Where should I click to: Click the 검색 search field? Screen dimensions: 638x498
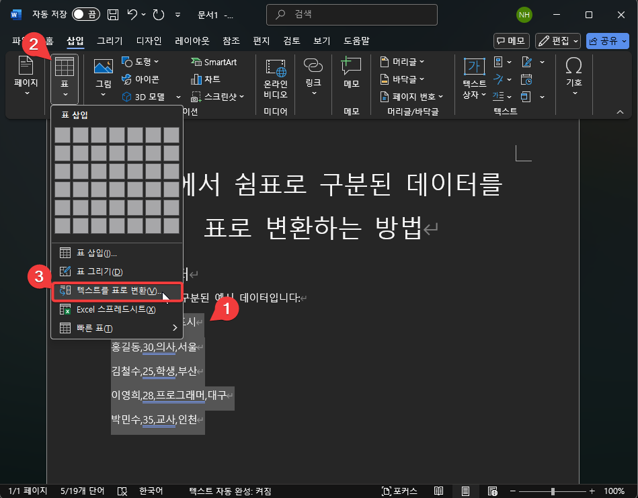[351, 14]
